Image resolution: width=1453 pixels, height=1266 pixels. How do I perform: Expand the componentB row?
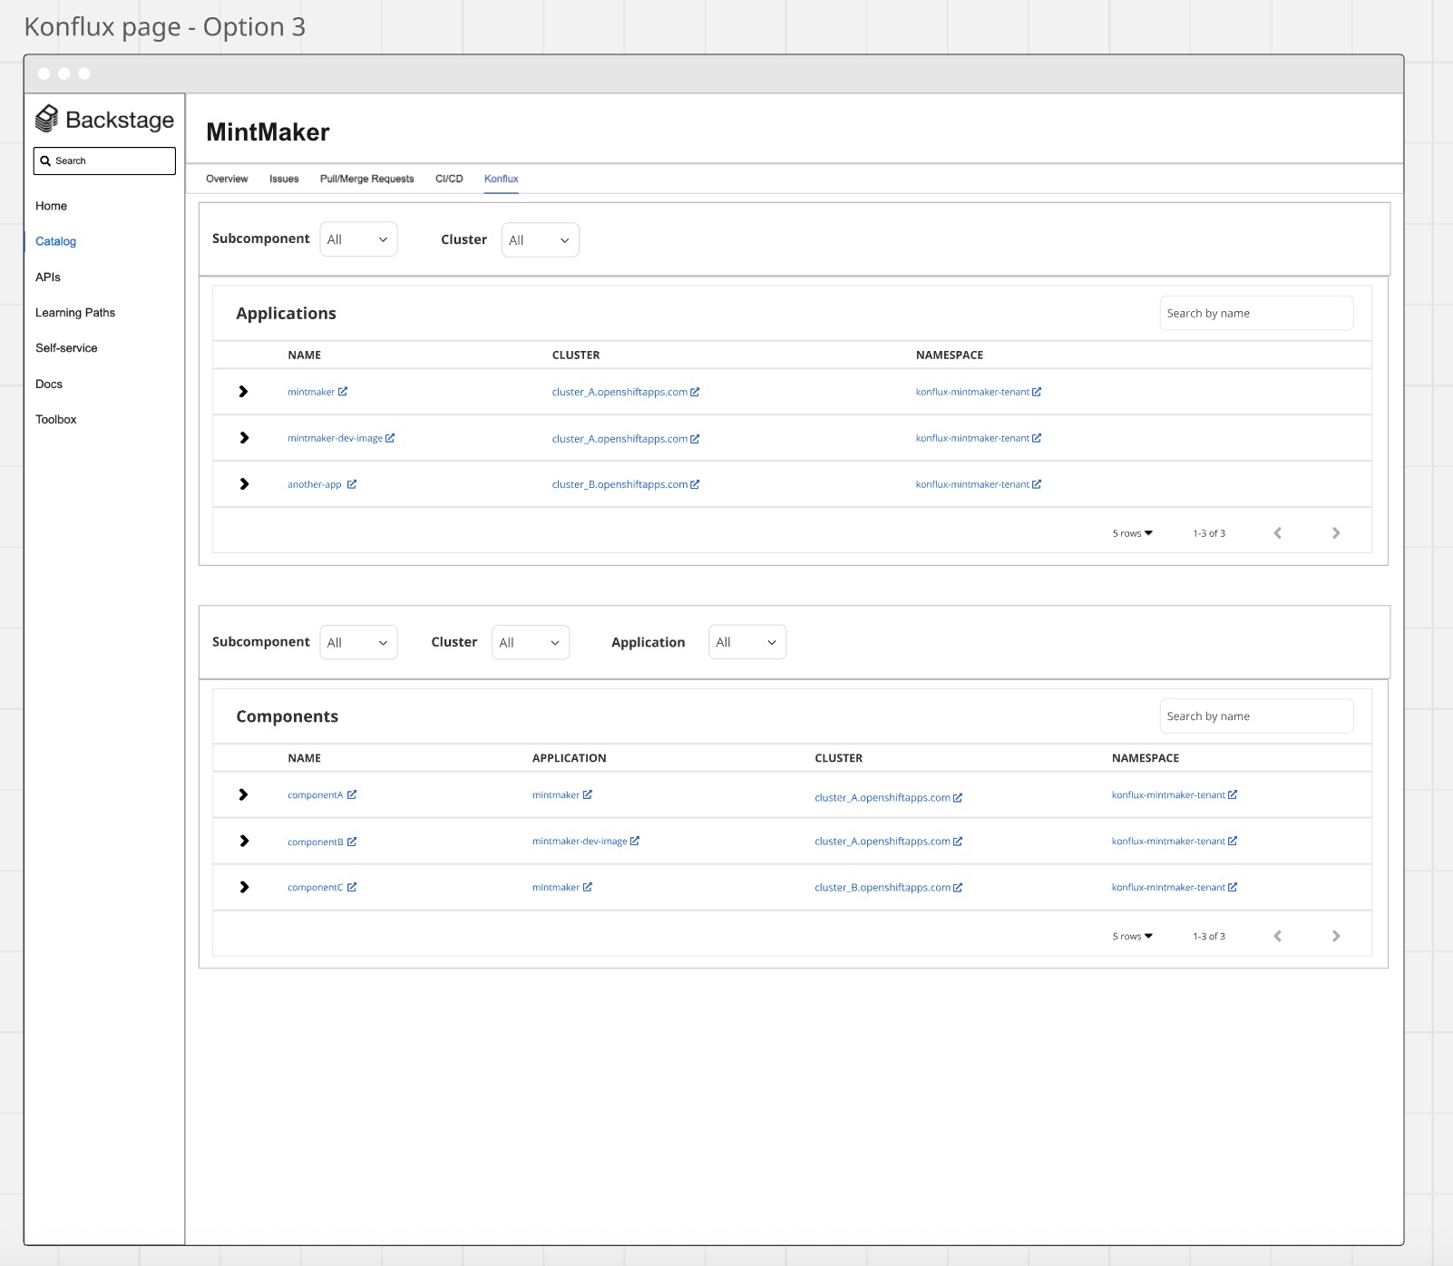pos(243,842)
